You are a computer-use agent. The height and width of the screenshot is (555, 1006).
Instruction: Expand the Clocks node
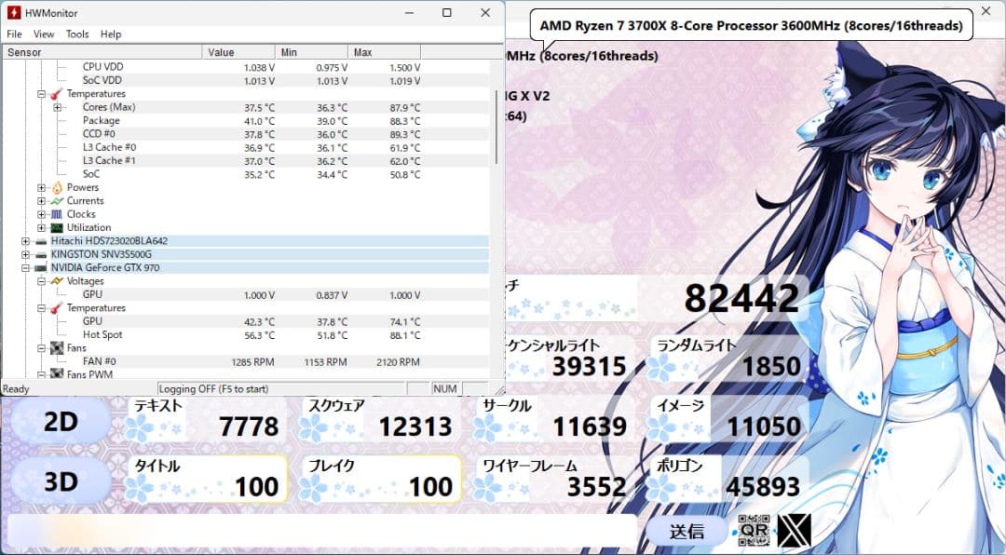41,214
